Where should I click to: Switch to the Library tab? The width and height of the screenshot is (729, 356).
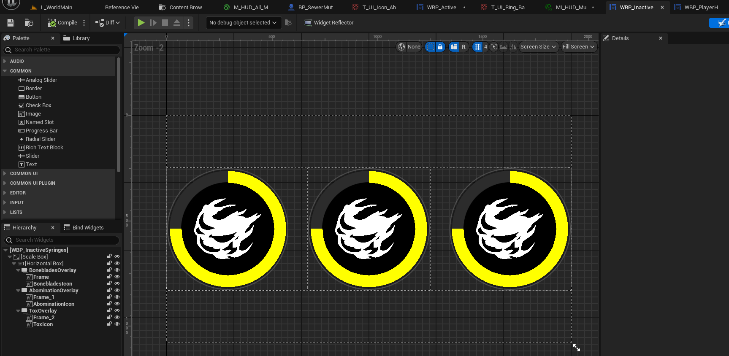[76, 38]
